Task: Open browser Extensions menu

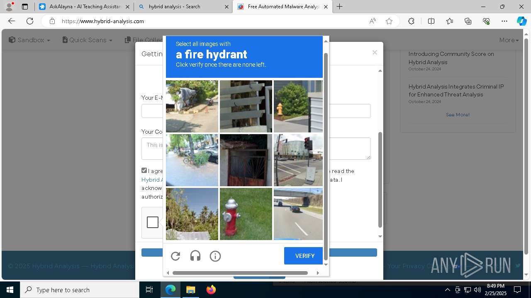Action: click(x=411, y=21)
